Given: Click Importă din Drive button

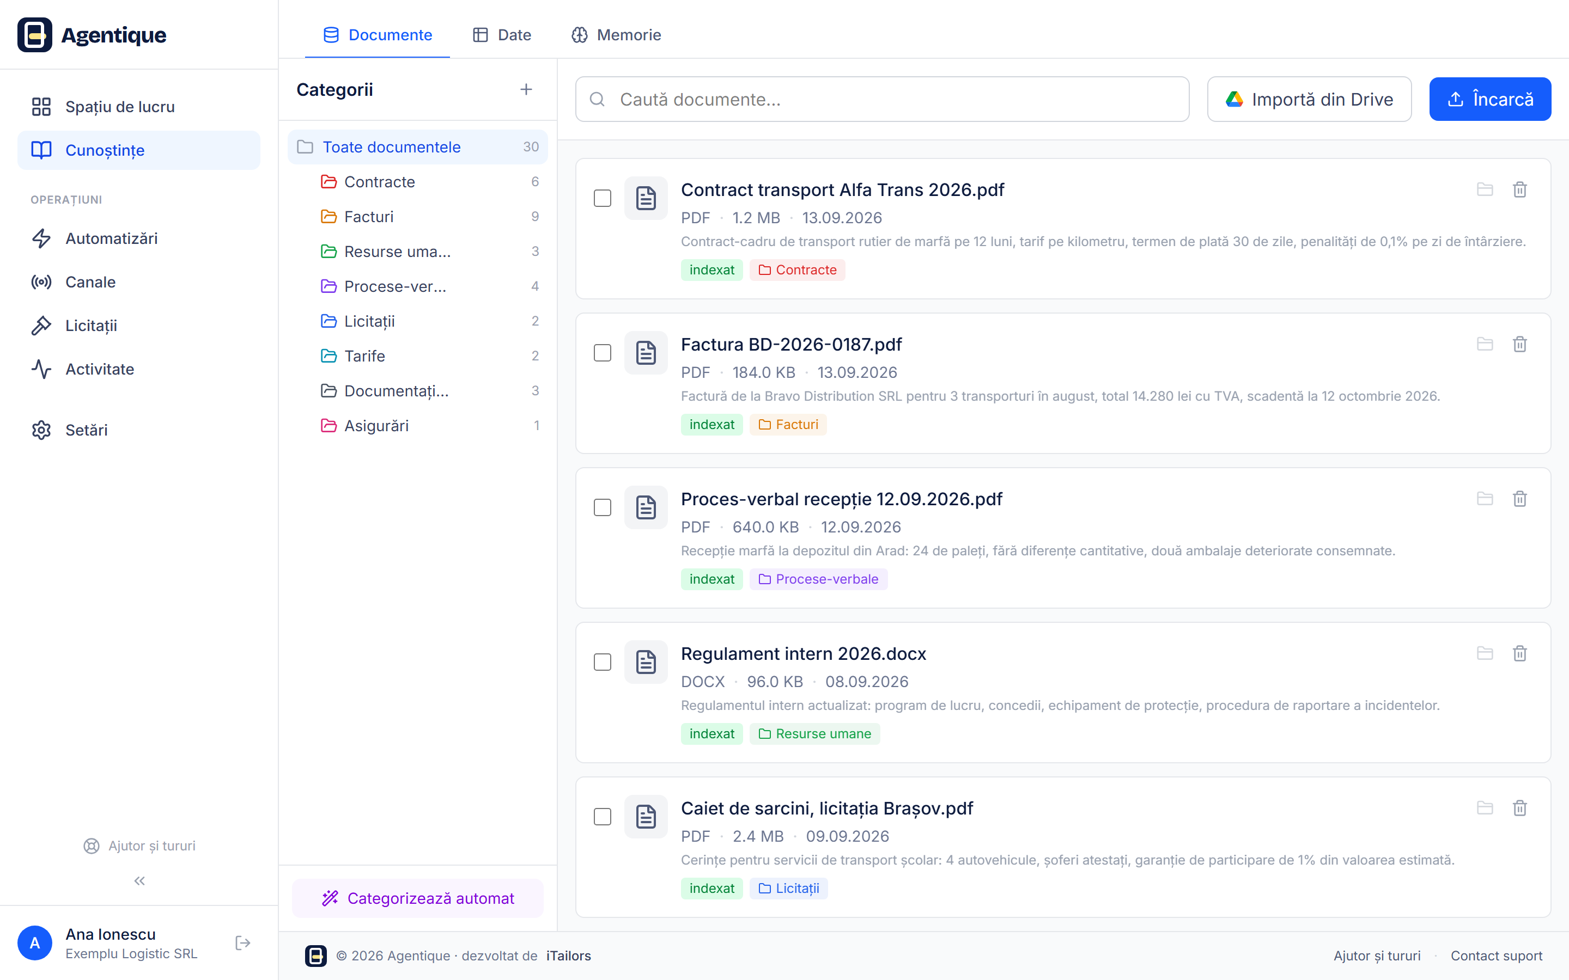Looking at the screenshot, I should (1309, 99).
